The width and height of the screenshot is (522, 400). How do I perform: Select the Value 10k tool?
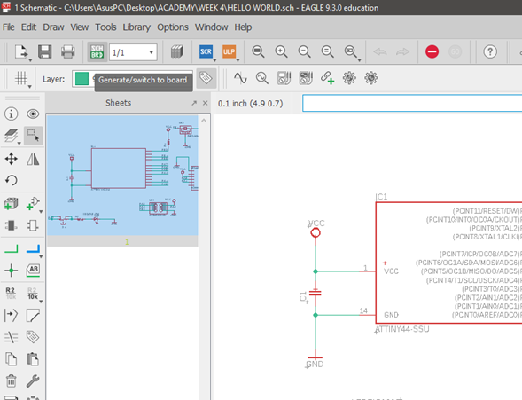pos(33,294)
